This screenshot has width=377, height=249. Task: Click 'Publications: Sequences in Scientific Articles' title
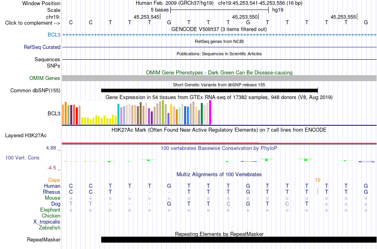[219, 54]
